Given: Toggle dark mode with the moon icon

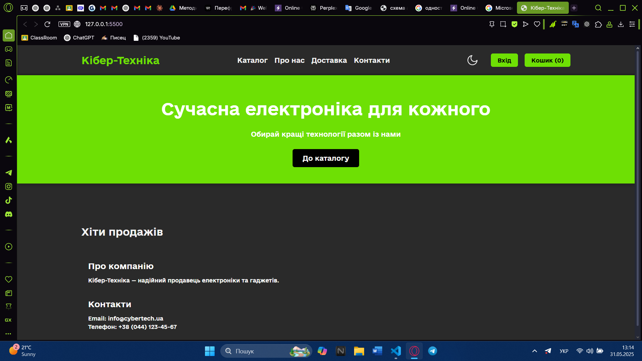Looking at the screenshot, I should [x=472, y=60].
